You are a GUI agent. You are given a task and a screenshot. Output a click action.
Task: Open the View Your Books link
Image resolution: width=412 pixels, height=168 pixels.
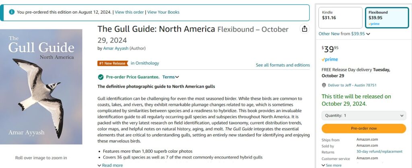[x=163, y=12]
